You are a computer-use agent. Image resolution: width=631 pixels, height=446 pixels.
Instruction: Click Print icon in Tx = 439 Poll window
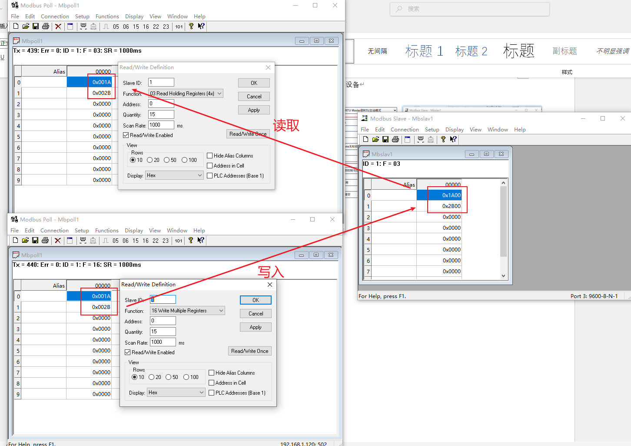(x=46, y=27)
